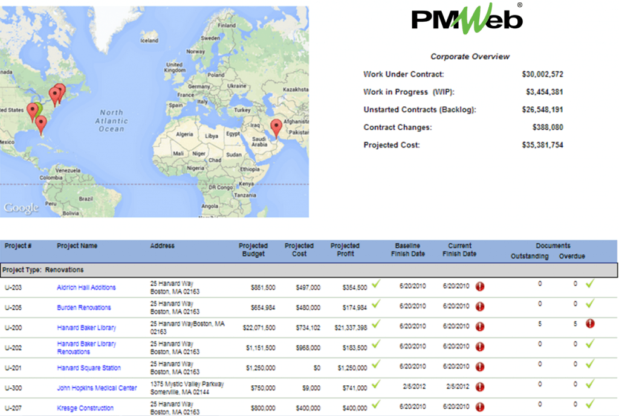The image size is (619, 416).
Task: Click the red map pin over Florida
Action: 41,124
